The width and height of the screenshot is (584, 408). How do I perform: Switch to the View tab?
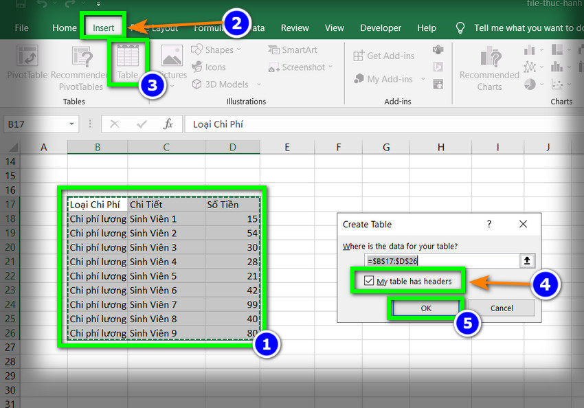click(335, 28)
